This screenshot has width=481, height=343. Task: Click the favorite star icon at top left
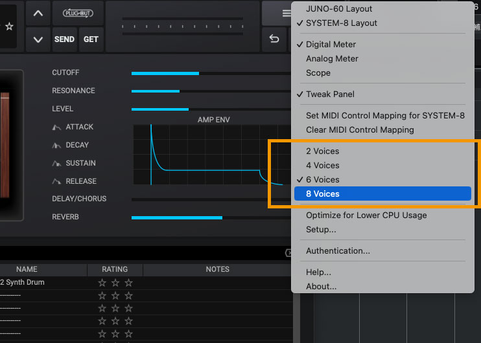10,27
